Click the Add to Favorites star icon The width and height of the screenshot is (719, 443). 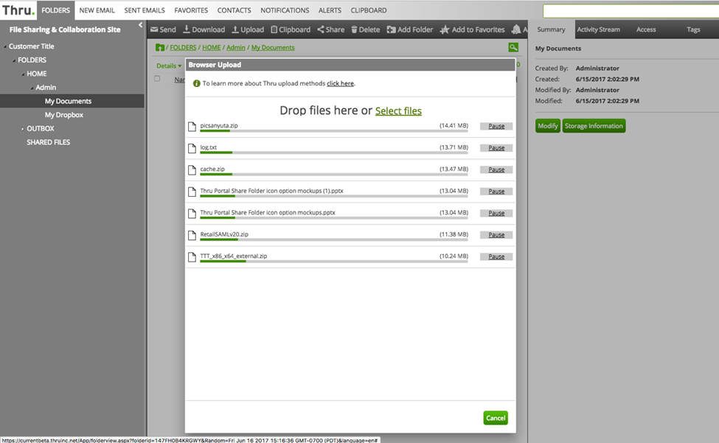445,29
